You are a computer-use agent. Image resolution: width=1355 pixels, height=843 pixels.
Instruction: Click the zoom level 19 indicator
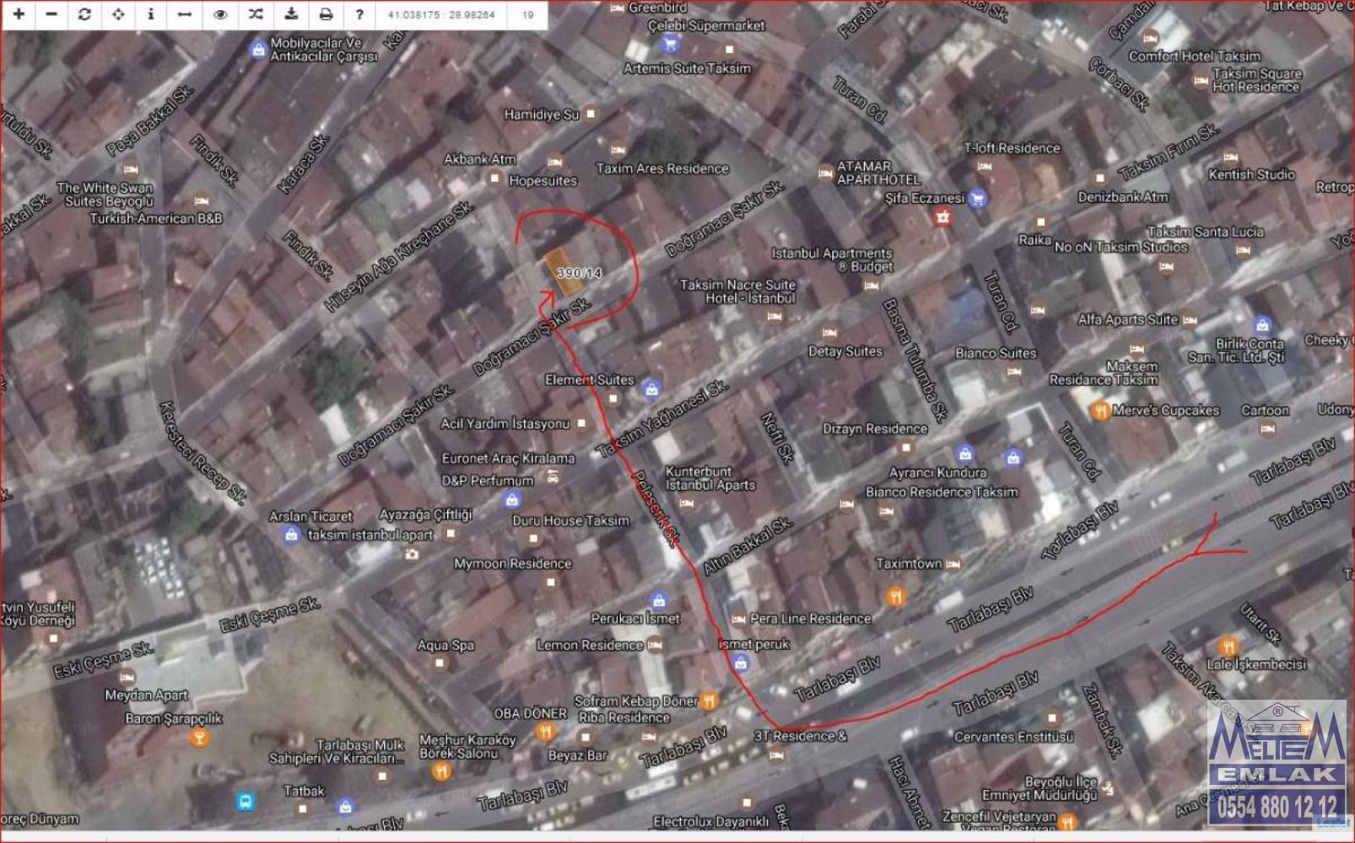pyautogui.click(x=528, y=14)
